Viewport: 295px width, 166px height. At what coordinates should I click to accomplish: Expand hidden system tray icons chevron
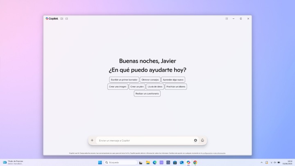point(261,162)
